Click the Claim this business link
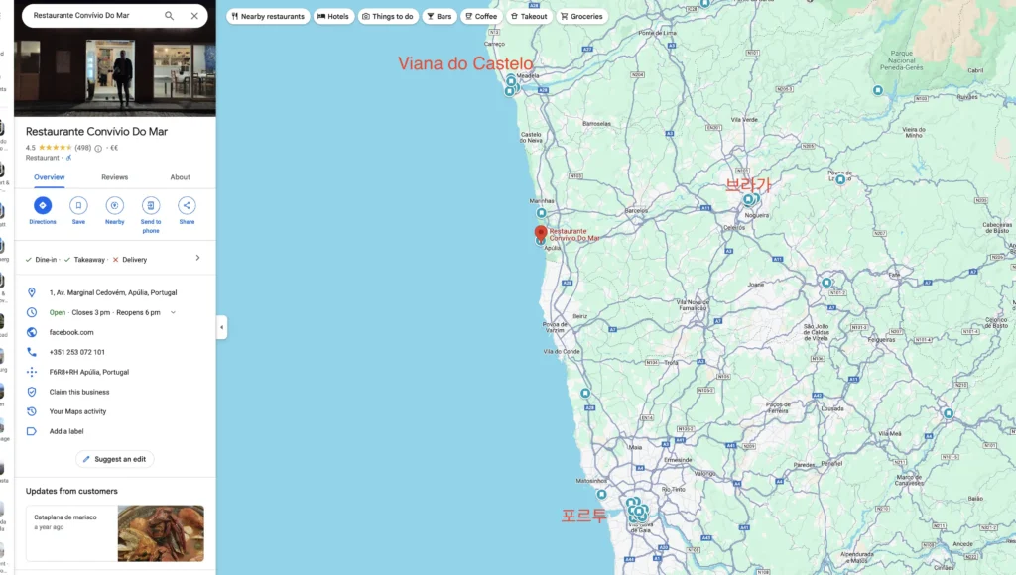The width and height of the screenshot is (1016, 575). [79, 392]
